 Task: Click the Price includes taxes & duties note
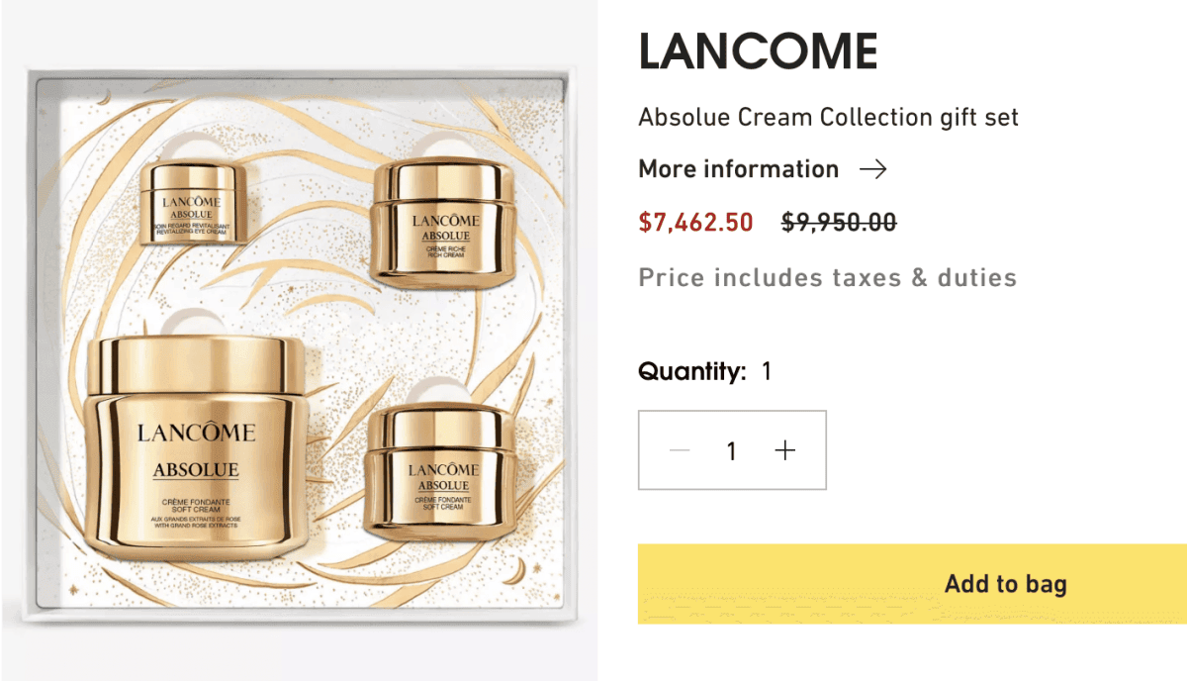pos(828,277)
